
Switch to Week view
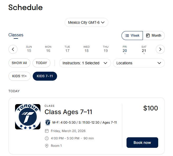132,36
